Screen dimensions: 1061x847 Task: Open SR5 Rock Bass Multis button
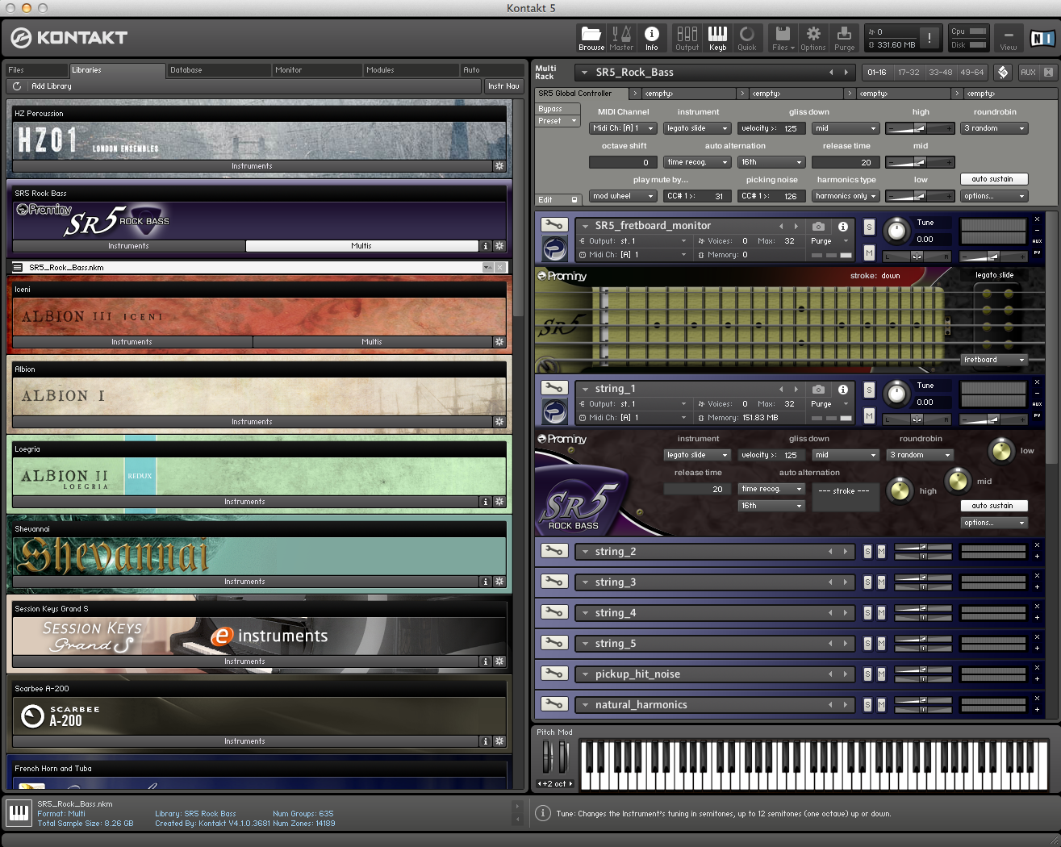click(x=361, y=246)
